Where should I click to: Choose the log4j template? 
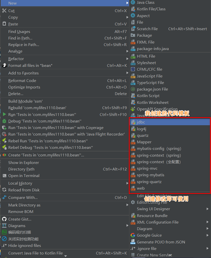click(170, 129)
